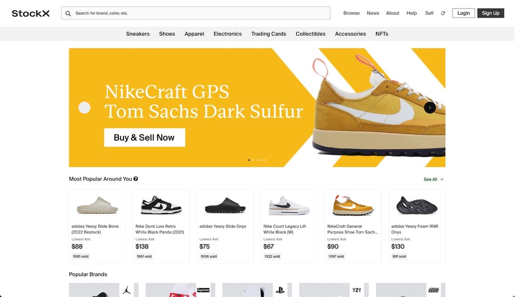The image size is (515, 297).
Task: Open the Sneakers category menu
Action: (x=138, y=34)
